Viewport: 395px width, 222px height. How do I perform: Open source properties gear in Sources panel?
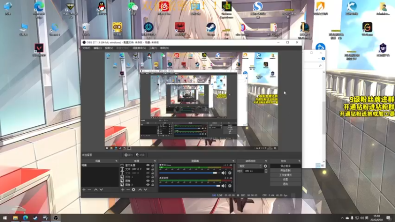(x=133, y=189)
